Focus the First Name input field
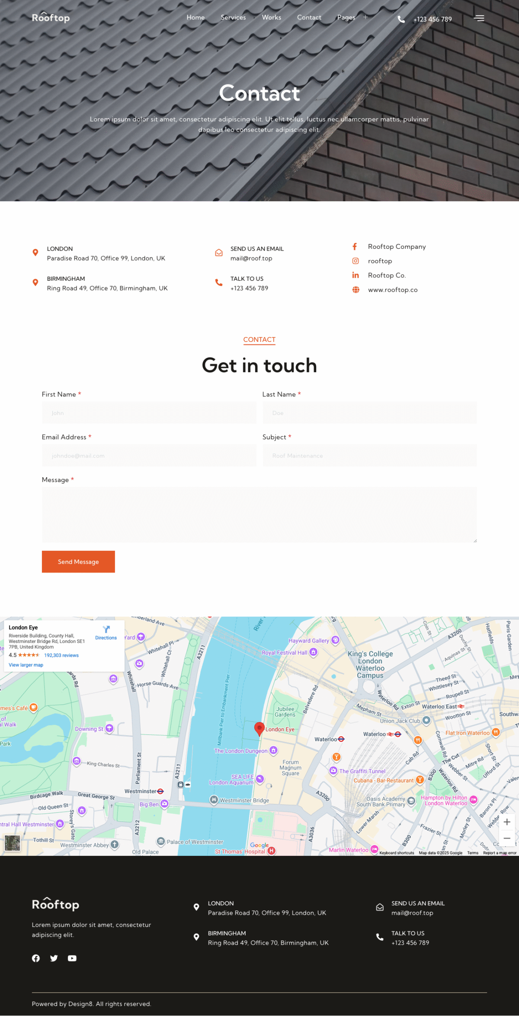 149,413
